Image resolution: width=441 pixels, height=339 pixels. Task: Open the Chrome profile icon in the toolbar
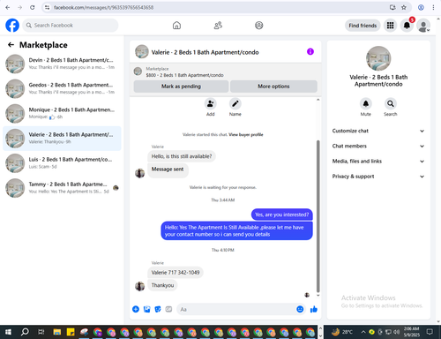(x=421, y=7)
